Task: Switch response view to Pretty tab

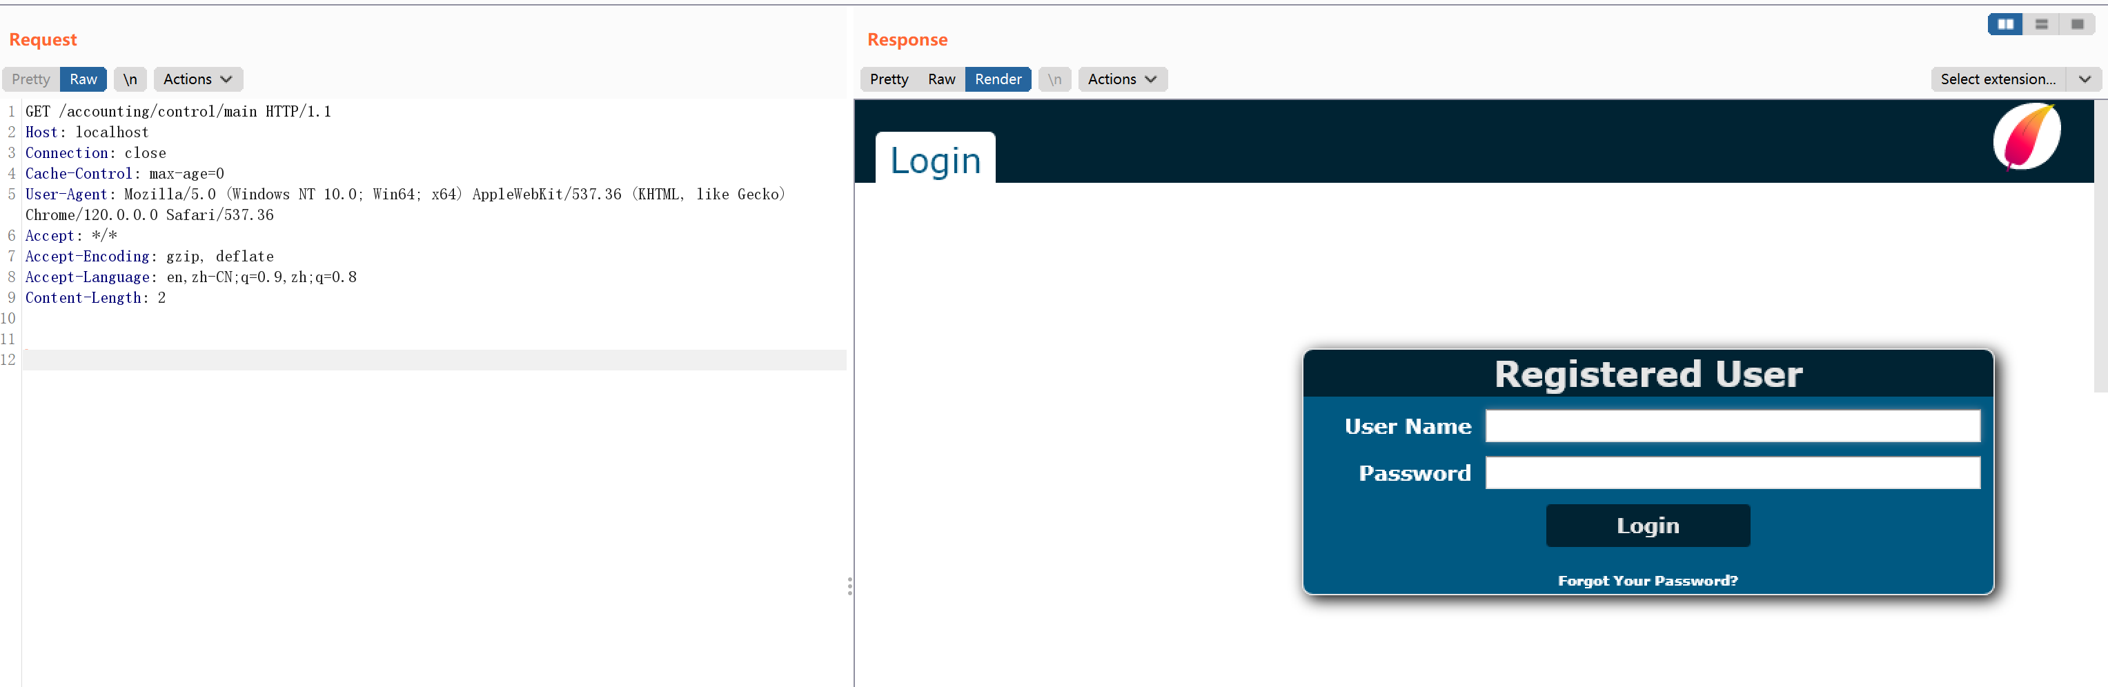Action: click(x=889, y=79)
